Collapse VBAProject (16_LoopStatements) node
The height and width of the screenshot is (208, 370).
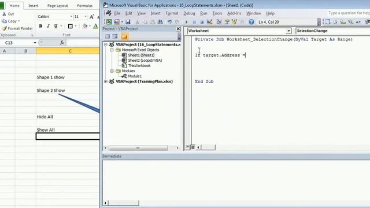pos(106,44)
